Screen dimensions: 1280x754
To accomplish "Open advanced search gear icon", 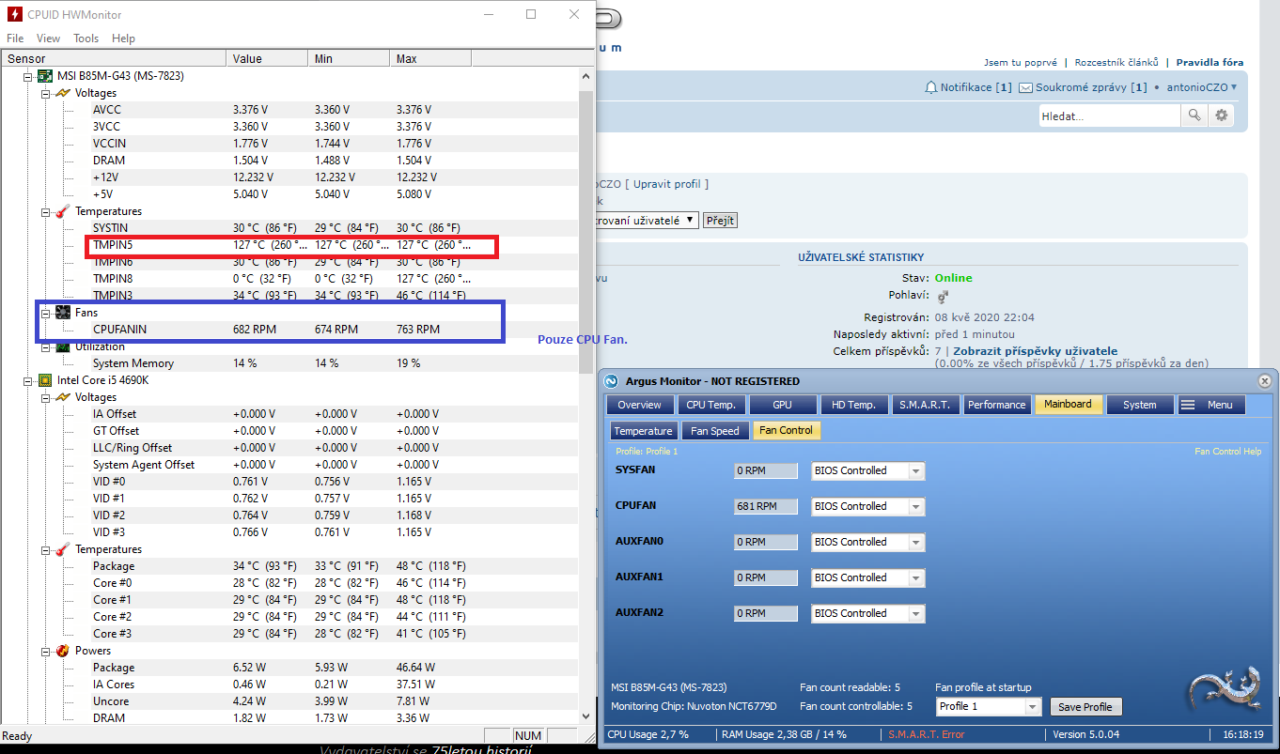I will point(1221,115).
